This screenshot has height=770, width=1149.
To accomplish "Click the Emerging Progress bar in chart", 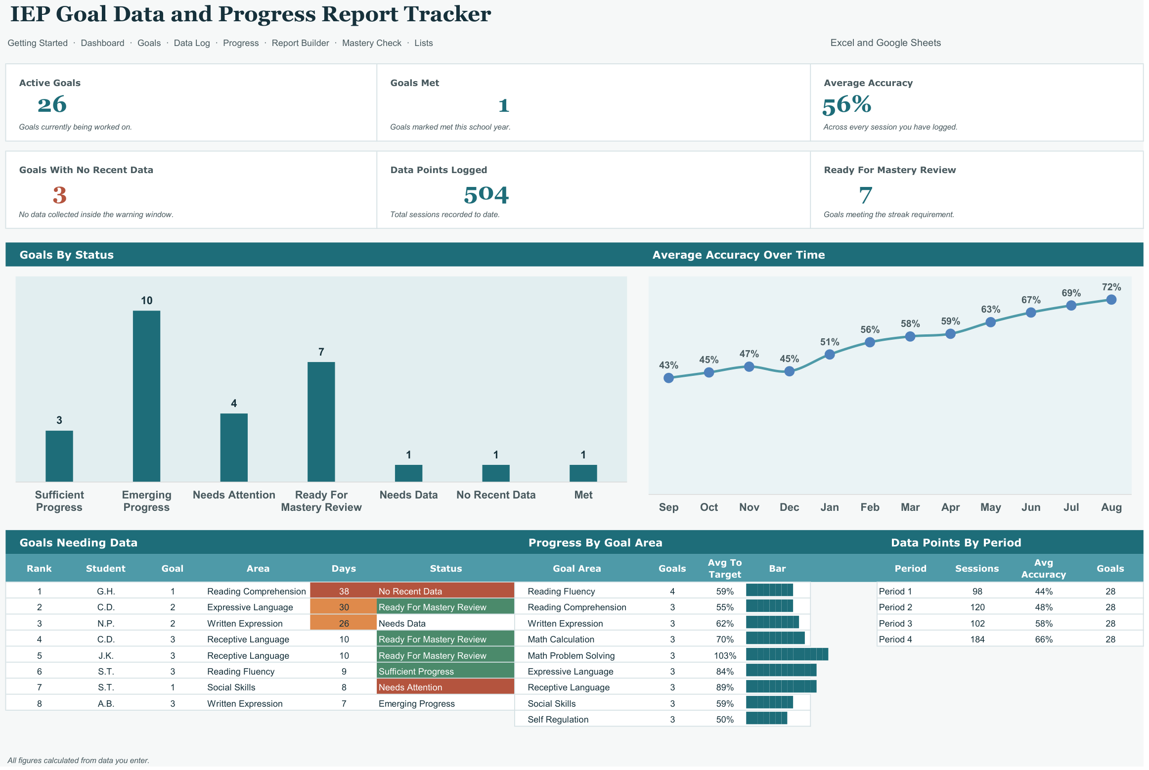I will click(146, 396).
